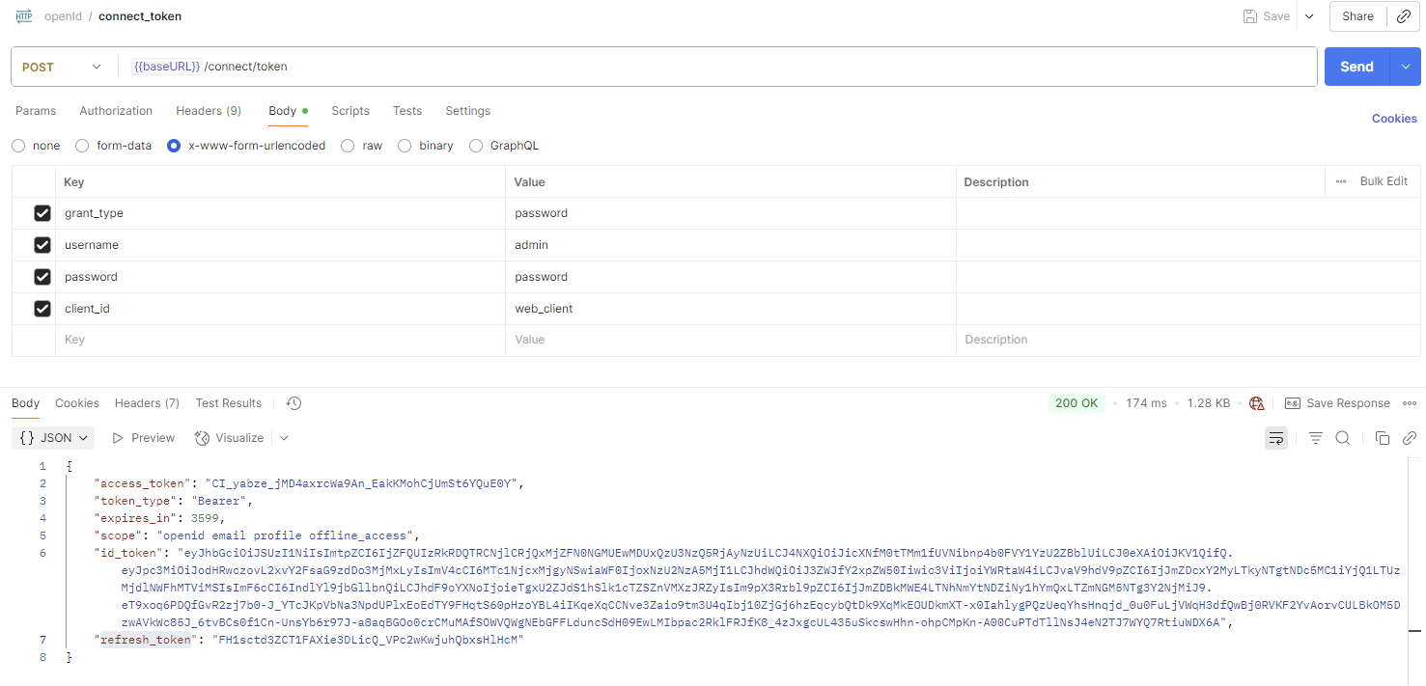Click the request URL input field
The image size is (1426, 686).
pos(716,67)
